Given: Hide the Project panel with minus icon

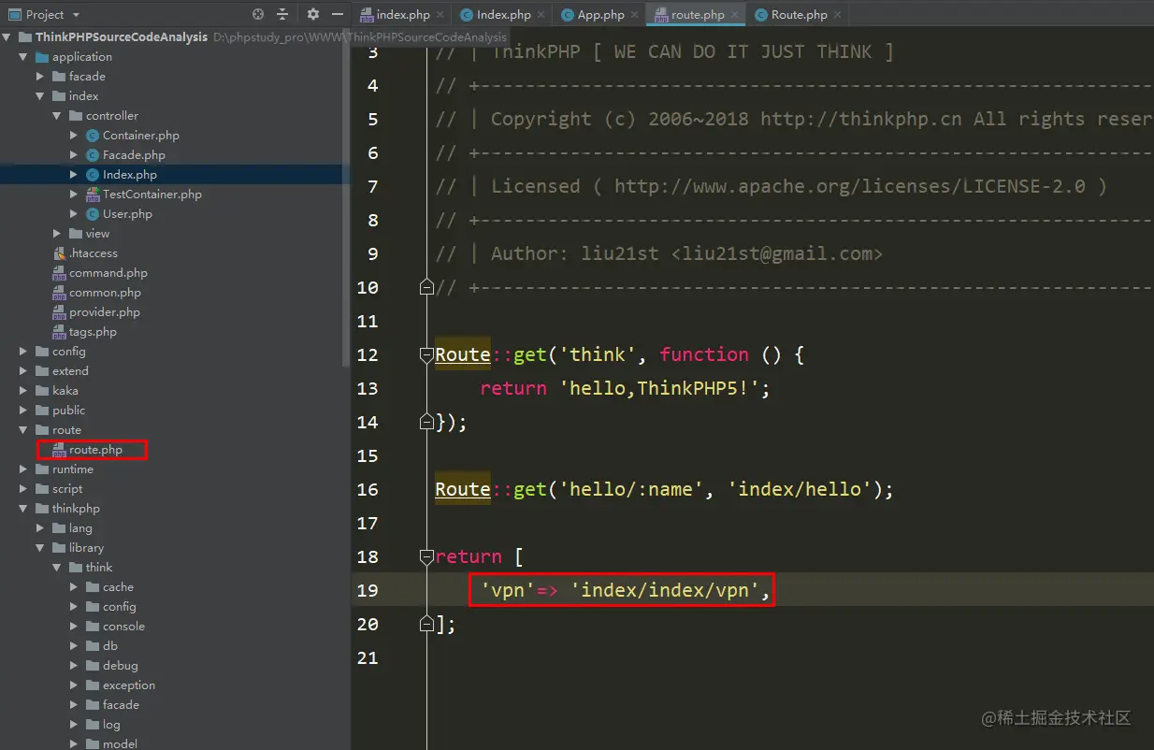Looking at the screenshot, I should click(338, 14).
